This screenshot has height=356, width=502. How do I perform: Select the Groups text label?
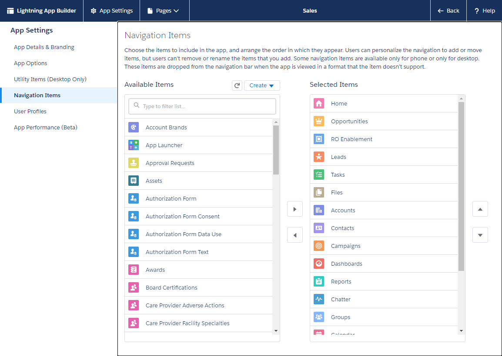pyautogui.click(x=340, y=317)
